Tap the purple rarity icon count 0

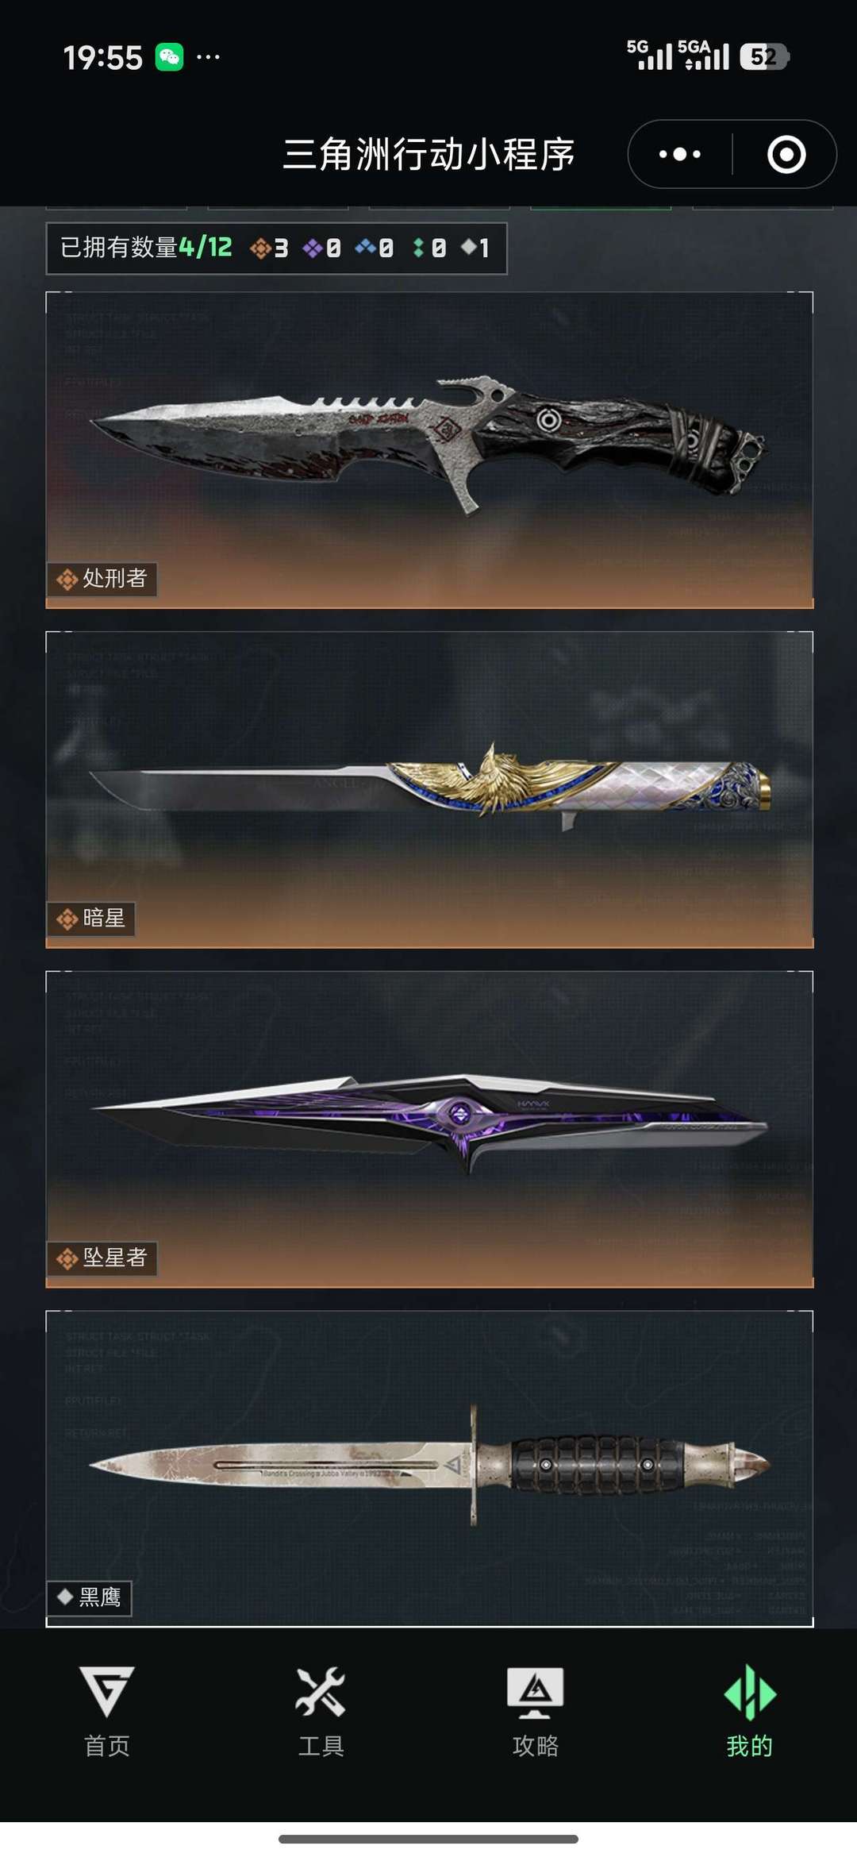[321, 248]
